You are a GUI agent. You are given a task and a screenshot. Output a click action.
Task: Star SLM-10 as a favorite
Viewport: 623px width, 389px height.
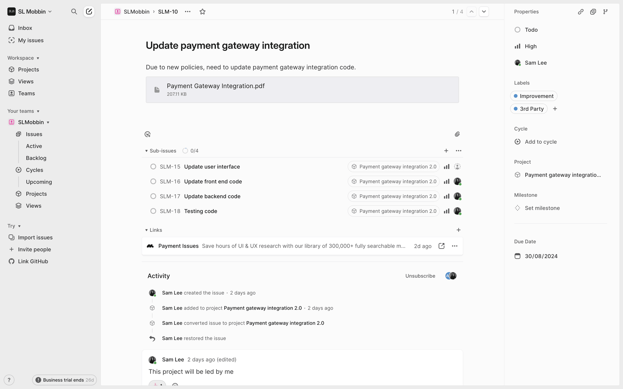(202, 12)
